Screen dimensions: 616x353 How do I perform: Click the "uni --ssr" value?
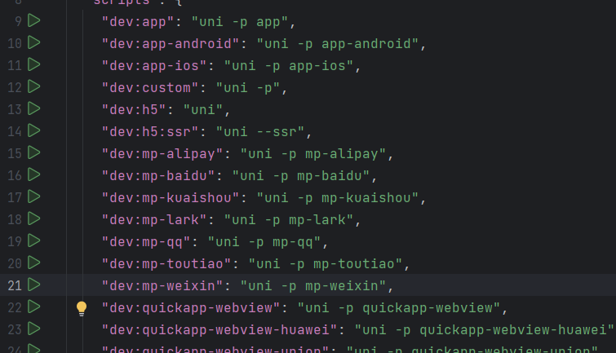260,132
